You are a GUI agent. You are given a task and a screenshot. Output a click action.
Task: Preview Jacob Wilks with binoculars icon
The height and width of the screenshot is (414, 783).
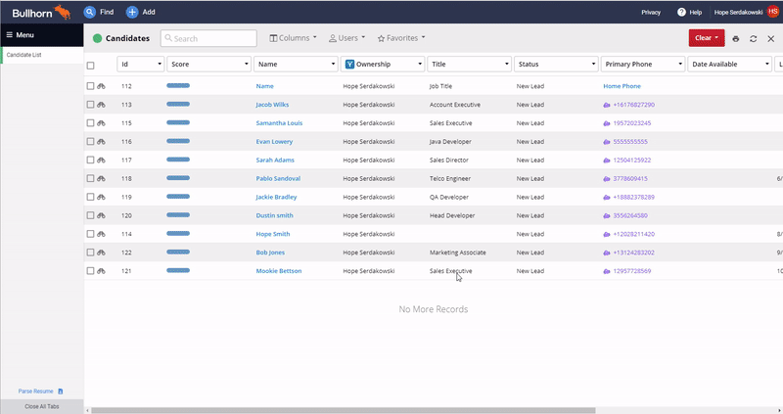click(x=102, y=104)
